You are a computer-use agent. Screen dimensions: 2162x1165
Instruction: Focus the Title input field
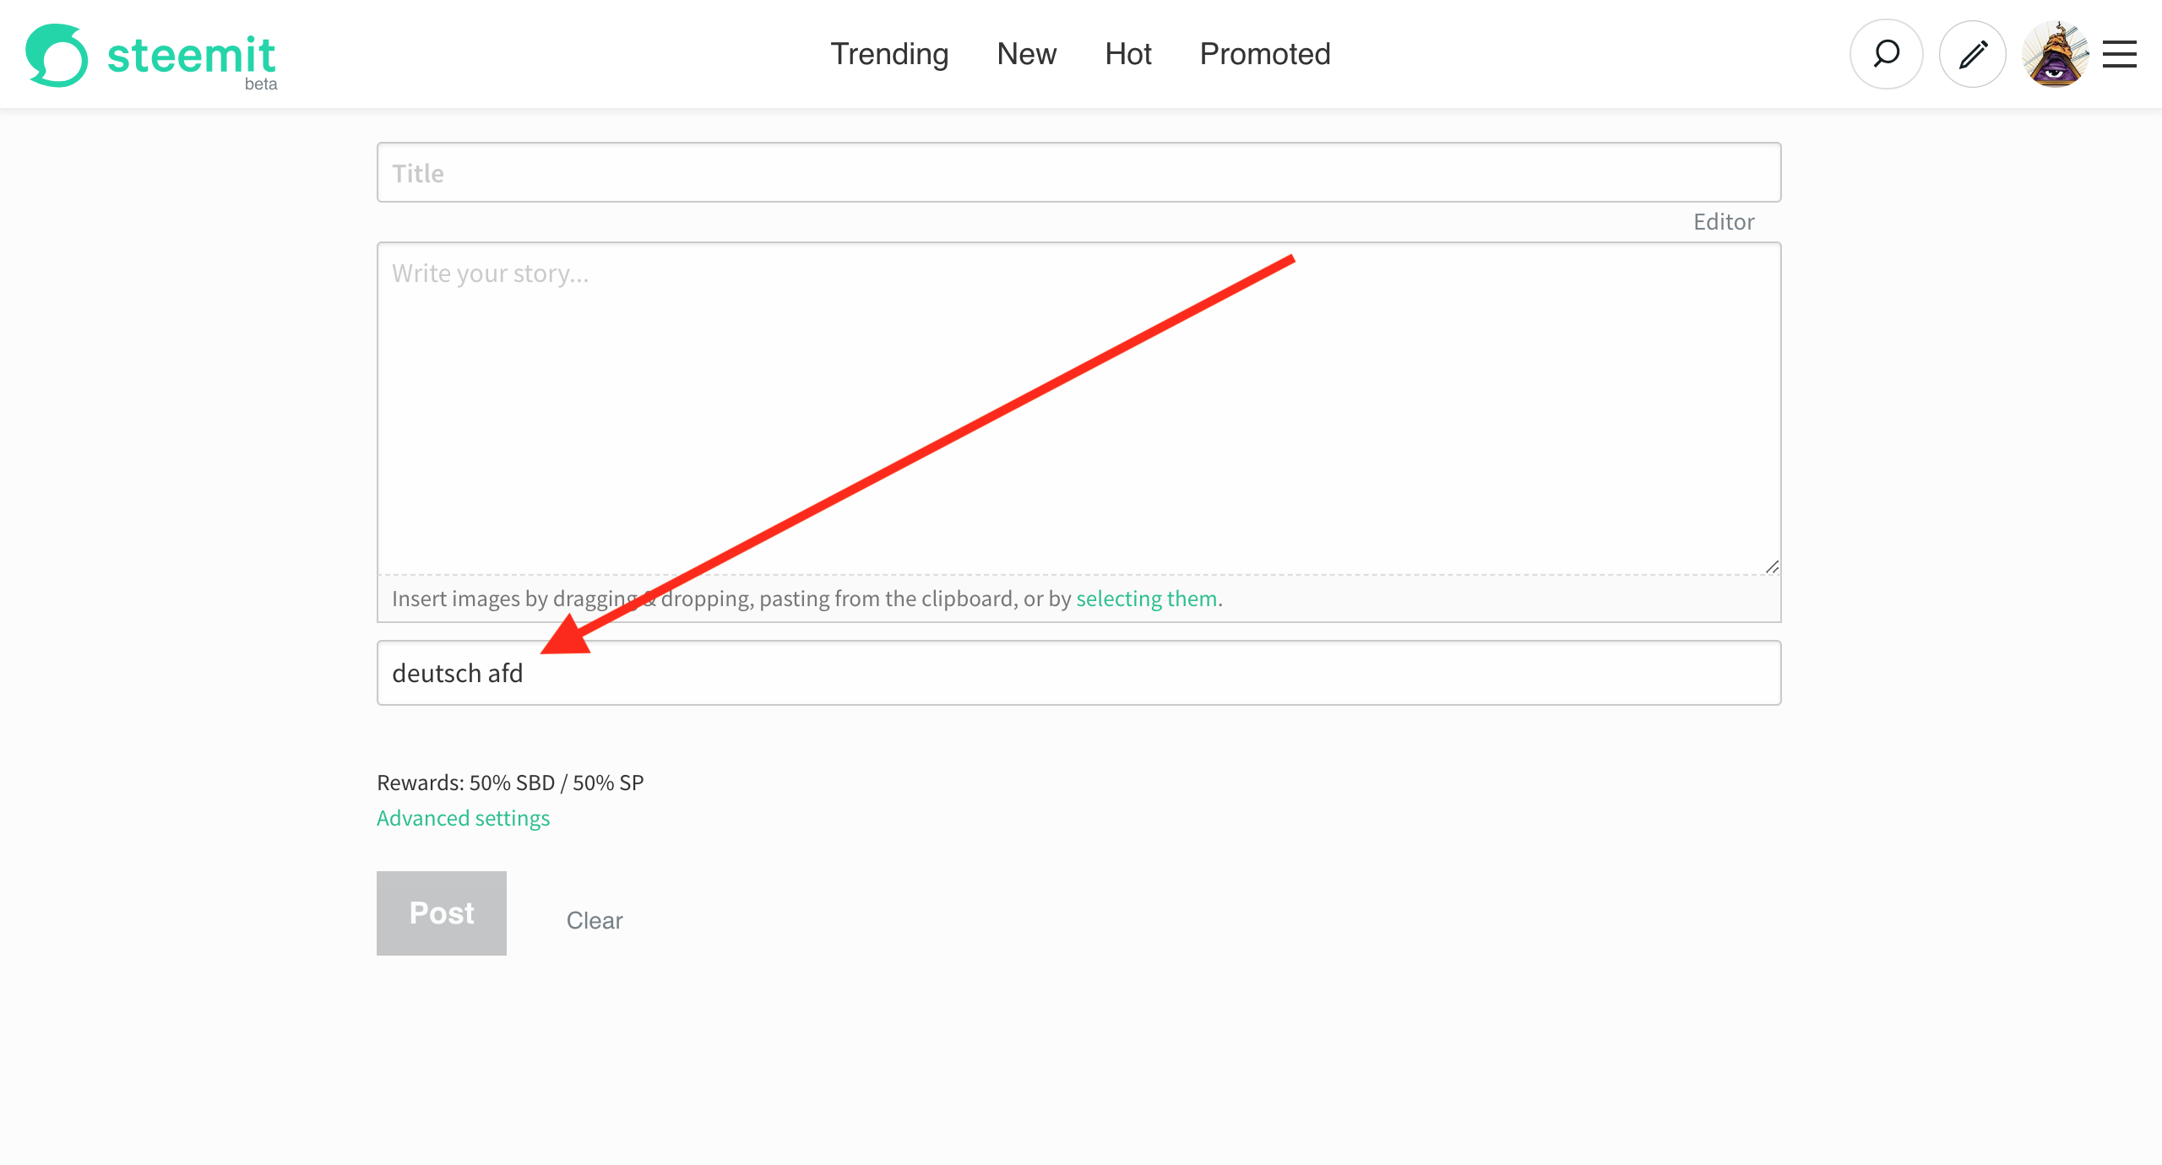(1078, 172)
